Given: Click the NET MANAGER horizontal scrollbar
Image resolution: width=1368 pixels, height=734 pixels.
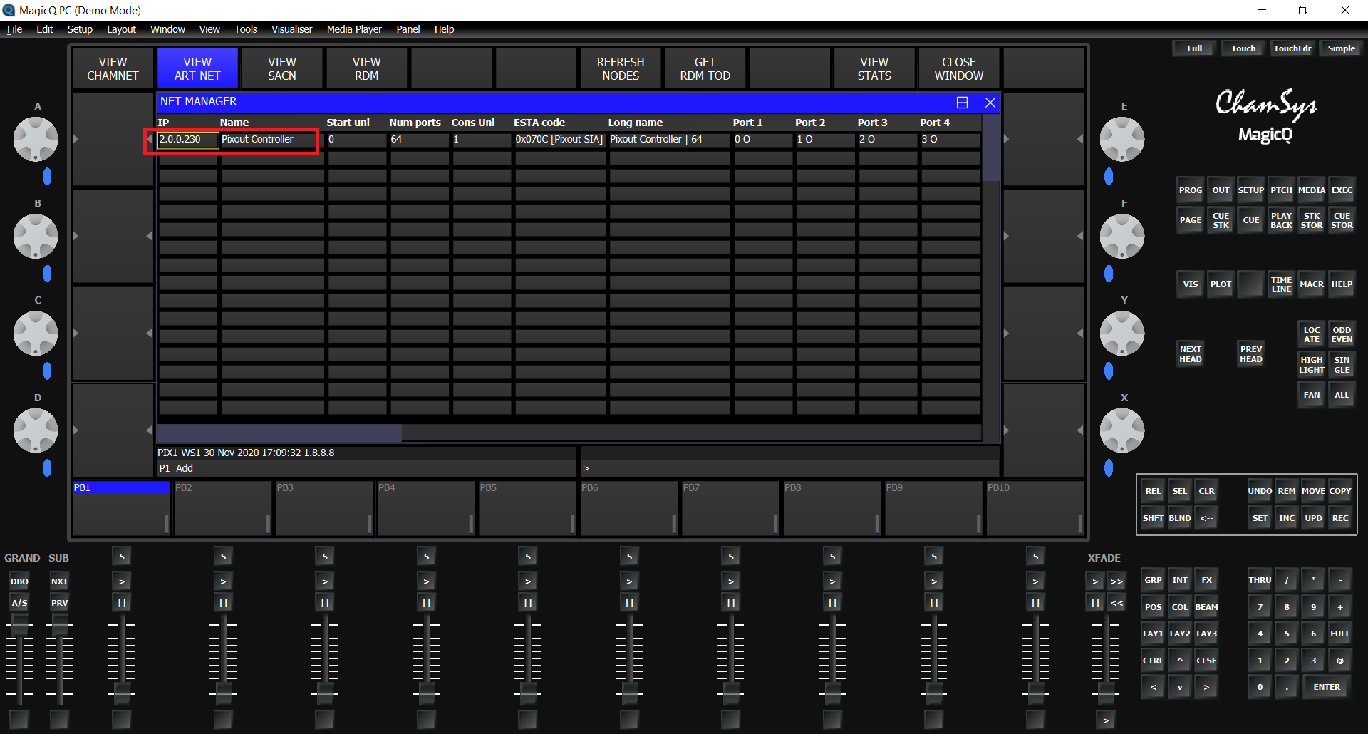Looking at the screenshot, I should point(569,433).
